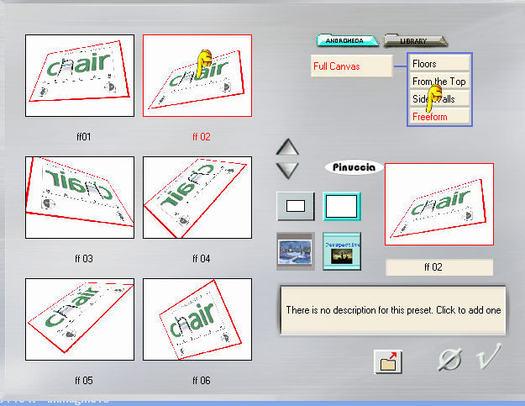Click the preset description box to add one
The image size is (525, 406).
(x=393, y=310)
